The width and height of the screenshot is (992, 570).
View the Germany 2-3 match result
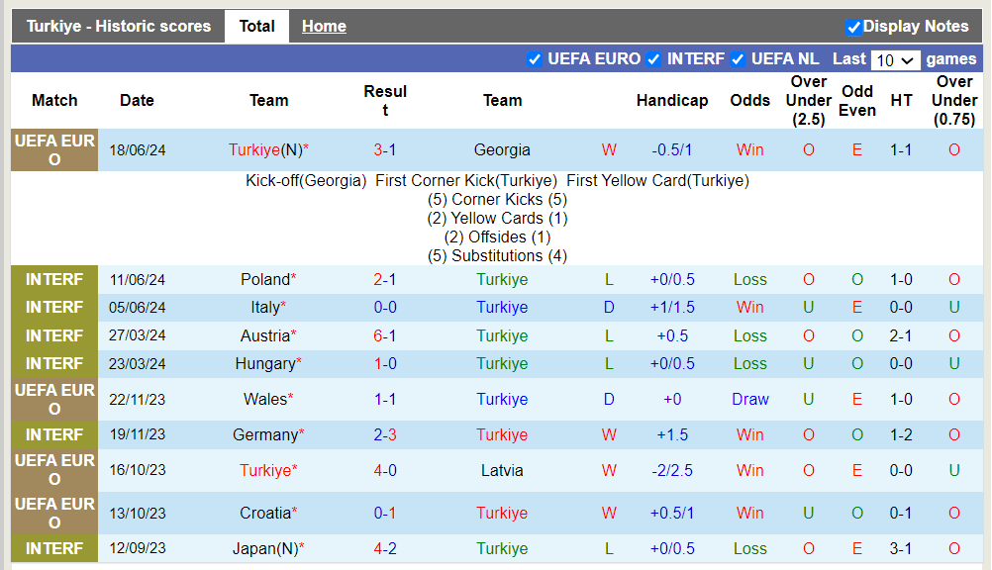385,435
